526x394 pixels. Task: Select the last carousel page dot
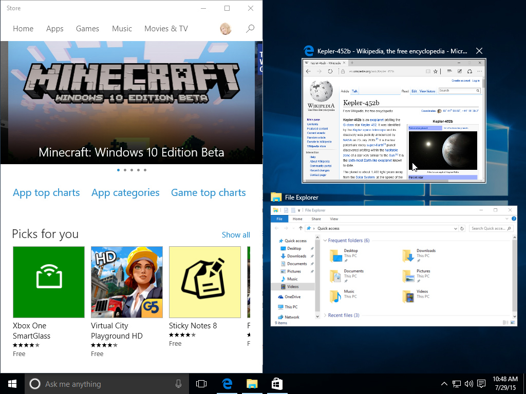[x=145, y=170]
